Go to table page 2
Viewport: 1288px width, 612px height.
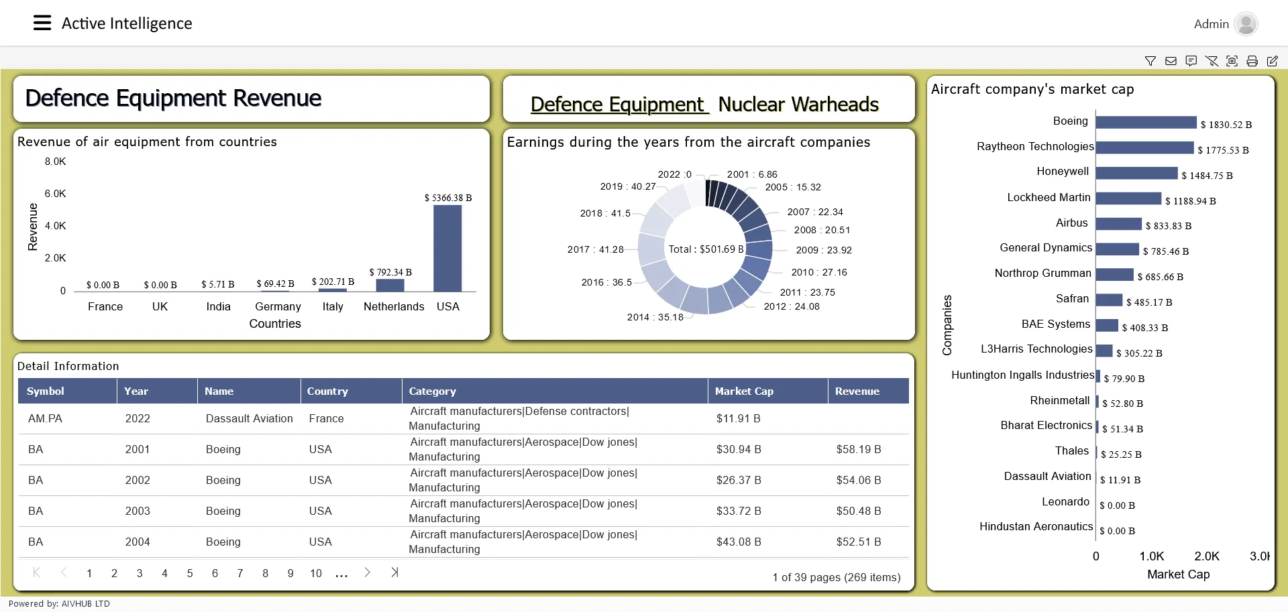click(114, 573)
